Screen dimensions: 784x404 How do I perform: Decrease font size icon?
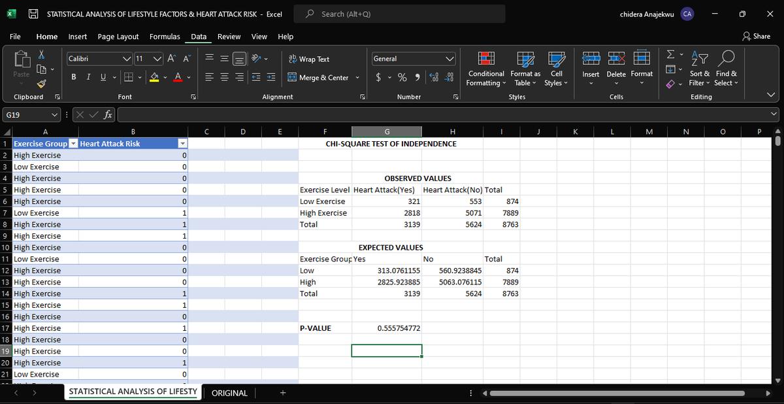187,59
